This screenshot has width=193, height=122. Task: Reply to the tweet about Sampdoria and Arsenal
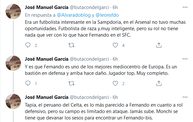point(28,45)
